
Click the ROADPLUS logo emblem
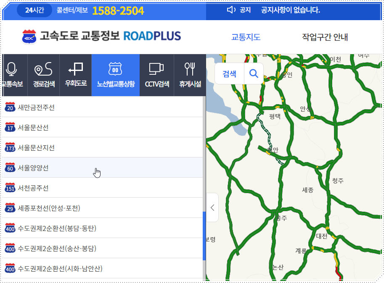click(x=29, y=37)
